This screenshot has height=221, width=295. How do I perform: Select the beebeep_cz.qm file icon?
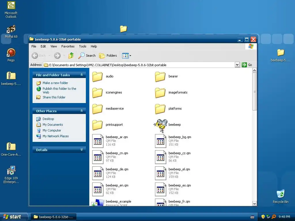160,157
